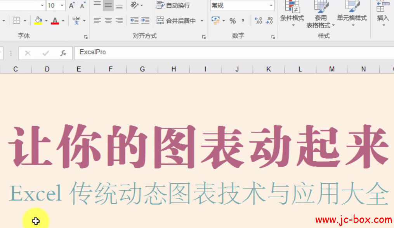Select the column J header
The image size is (394, 228).
pyautogui.click(x=237, y=69)
